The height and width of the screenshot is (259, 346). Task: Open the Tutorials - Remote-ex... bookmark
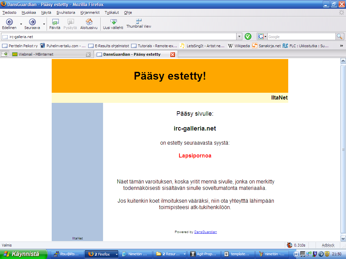point(154,46)
